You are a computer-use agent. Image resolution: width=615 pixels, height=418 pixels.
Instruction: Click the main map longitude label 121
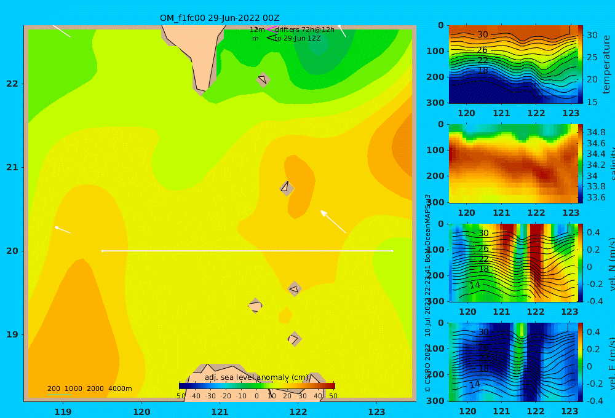click(220, 412)
